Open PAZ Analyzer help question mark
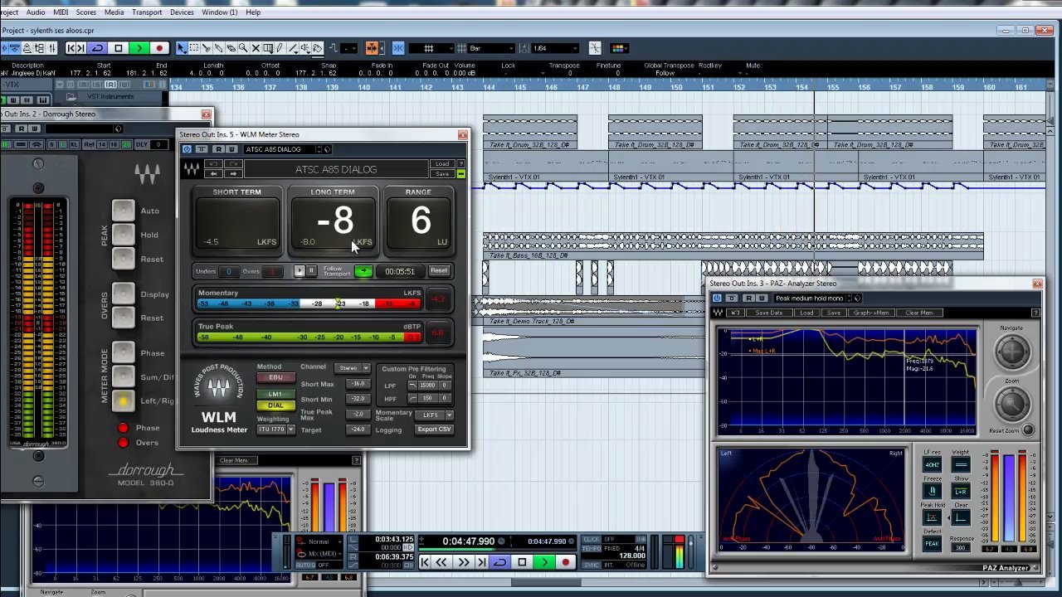The height and width of the screenshot is (597, 1062). tap(1035, 313)
